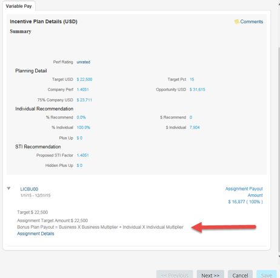
Task: Open the Variable Pay tab
Action: (19, 6)
